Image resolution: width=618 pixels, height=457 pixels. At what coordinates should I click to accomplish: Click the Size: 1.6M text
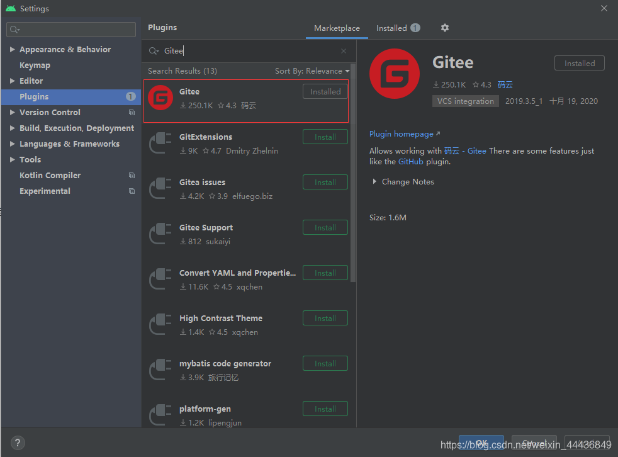tap(388, 218)
